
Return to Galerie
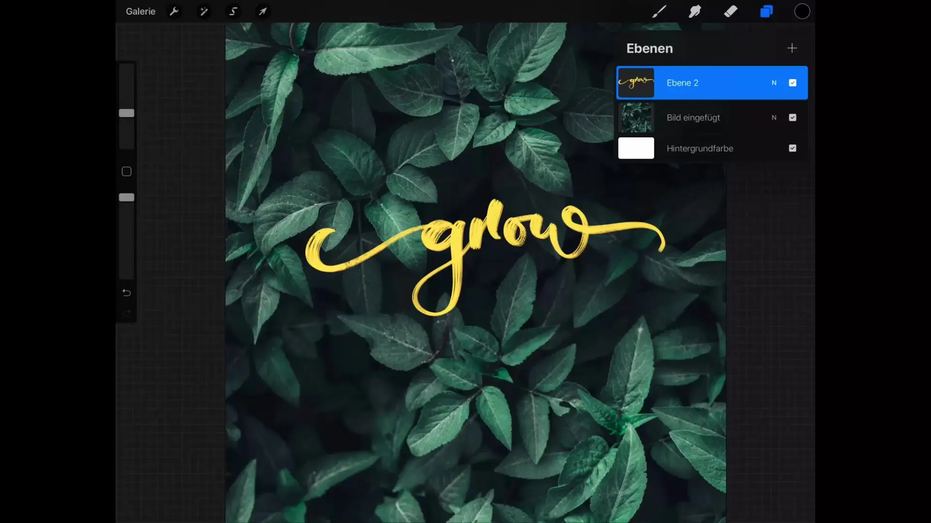(x=141, y=11)
